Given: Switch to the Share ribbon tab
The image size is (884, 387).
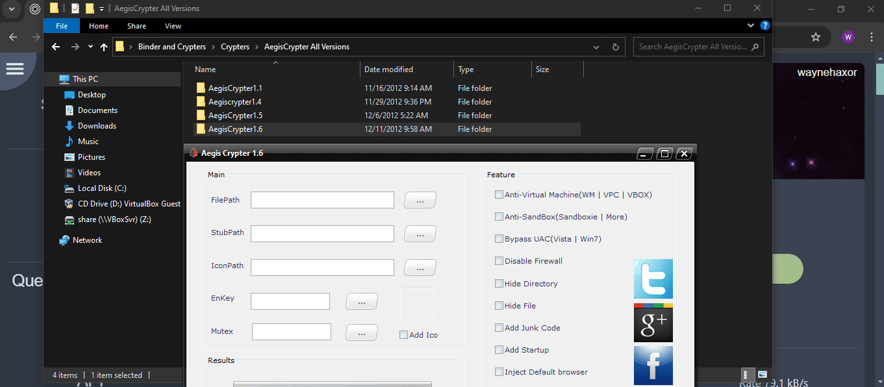Looking at the screenshot, I should pos(136,26).
